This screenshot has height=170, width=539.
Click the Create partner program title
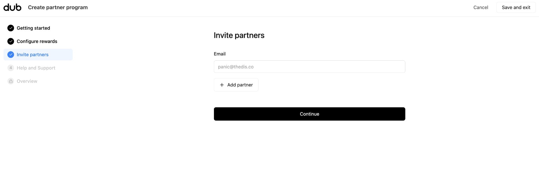click(58, 7)
